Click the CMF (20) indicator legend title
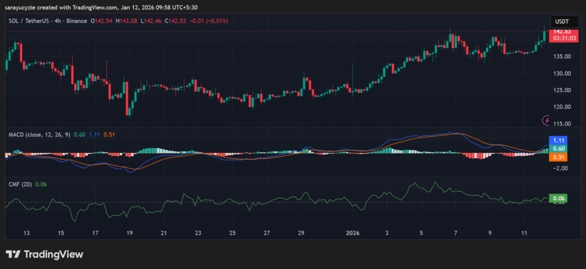Screen dimensions: 586x269 pyautogui.click(x=19, y=184)
